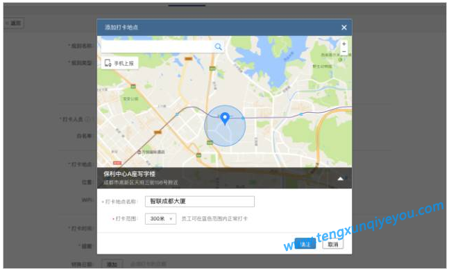Viewport: 449px width, 271px height.
Task: Open the 300米 range dropdown
Action: tap(160, 219)
